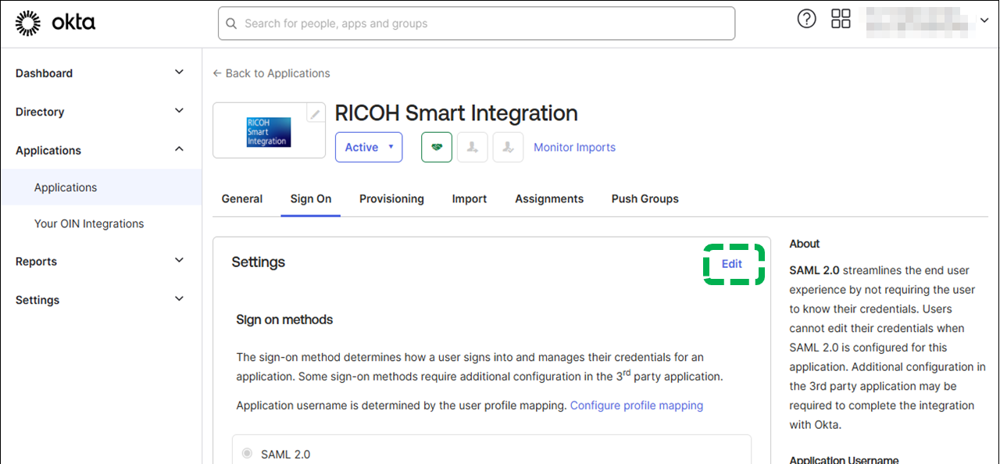The width and height of the screenshot is (1000, 464).
Task: Click the rightmost grayed person icon
Action: click(508, 147)
